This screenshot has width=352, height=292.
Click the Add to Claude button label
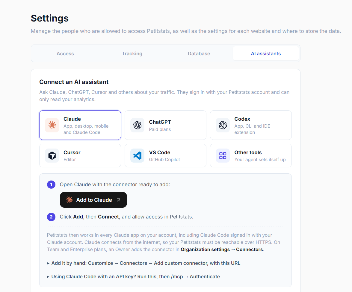tap(94, 200)
